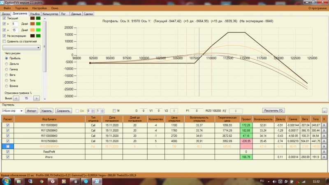The width and height of the screenshot is (329, 185).
Task: Remove the FixedProfit row with X
Action: (x=324, y=152)
